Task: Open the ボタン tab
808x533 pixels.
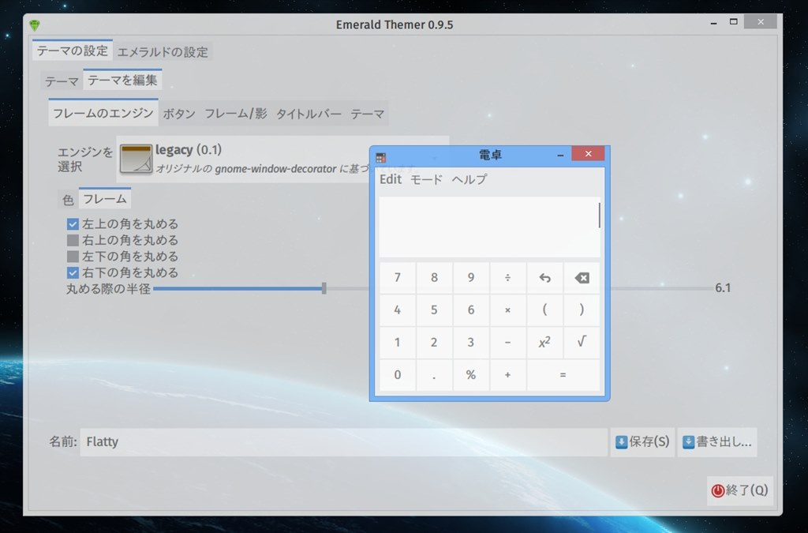Action: [x=179, y=114]
